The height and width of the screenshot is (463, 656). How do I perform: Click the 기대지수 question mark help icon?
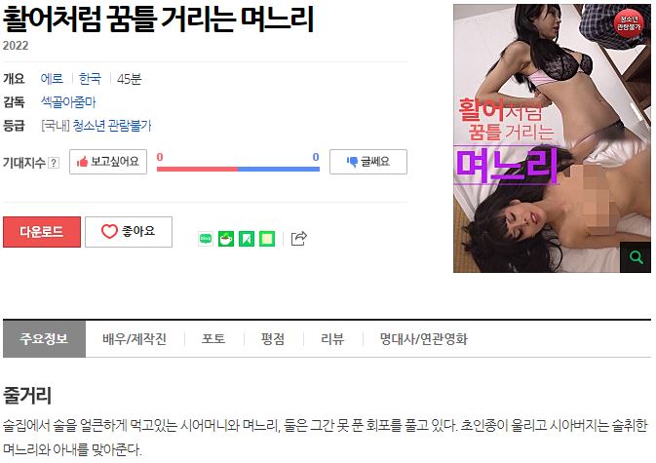[x=54, y=162]
